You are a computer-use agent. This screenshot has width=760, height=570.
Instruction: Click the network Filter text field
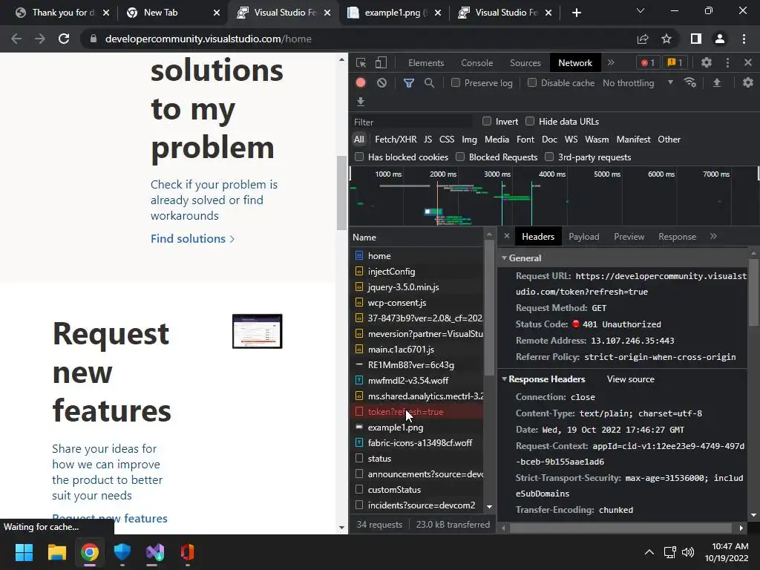pos(412,122)
